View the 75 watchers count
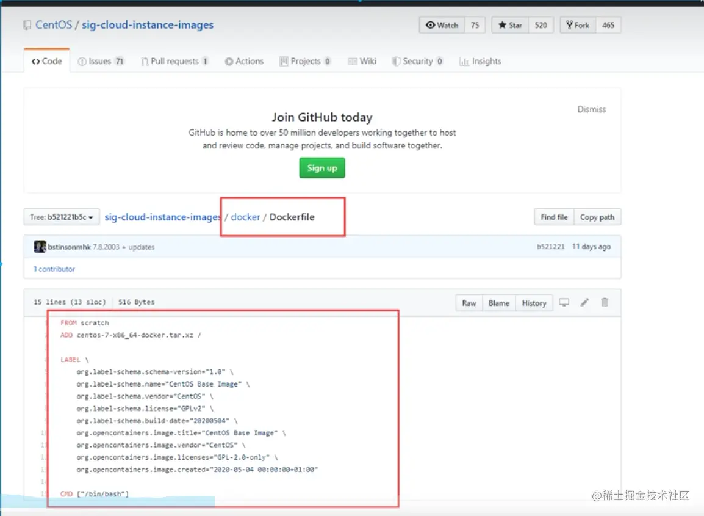The height and width of the screenshot is (516, 704). [x=475, y=25]
